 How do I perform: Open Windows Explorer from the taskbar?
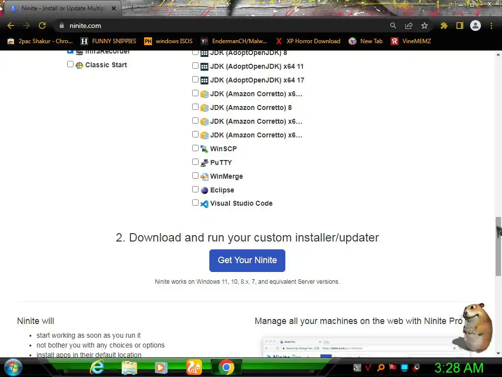click(129, 367)
